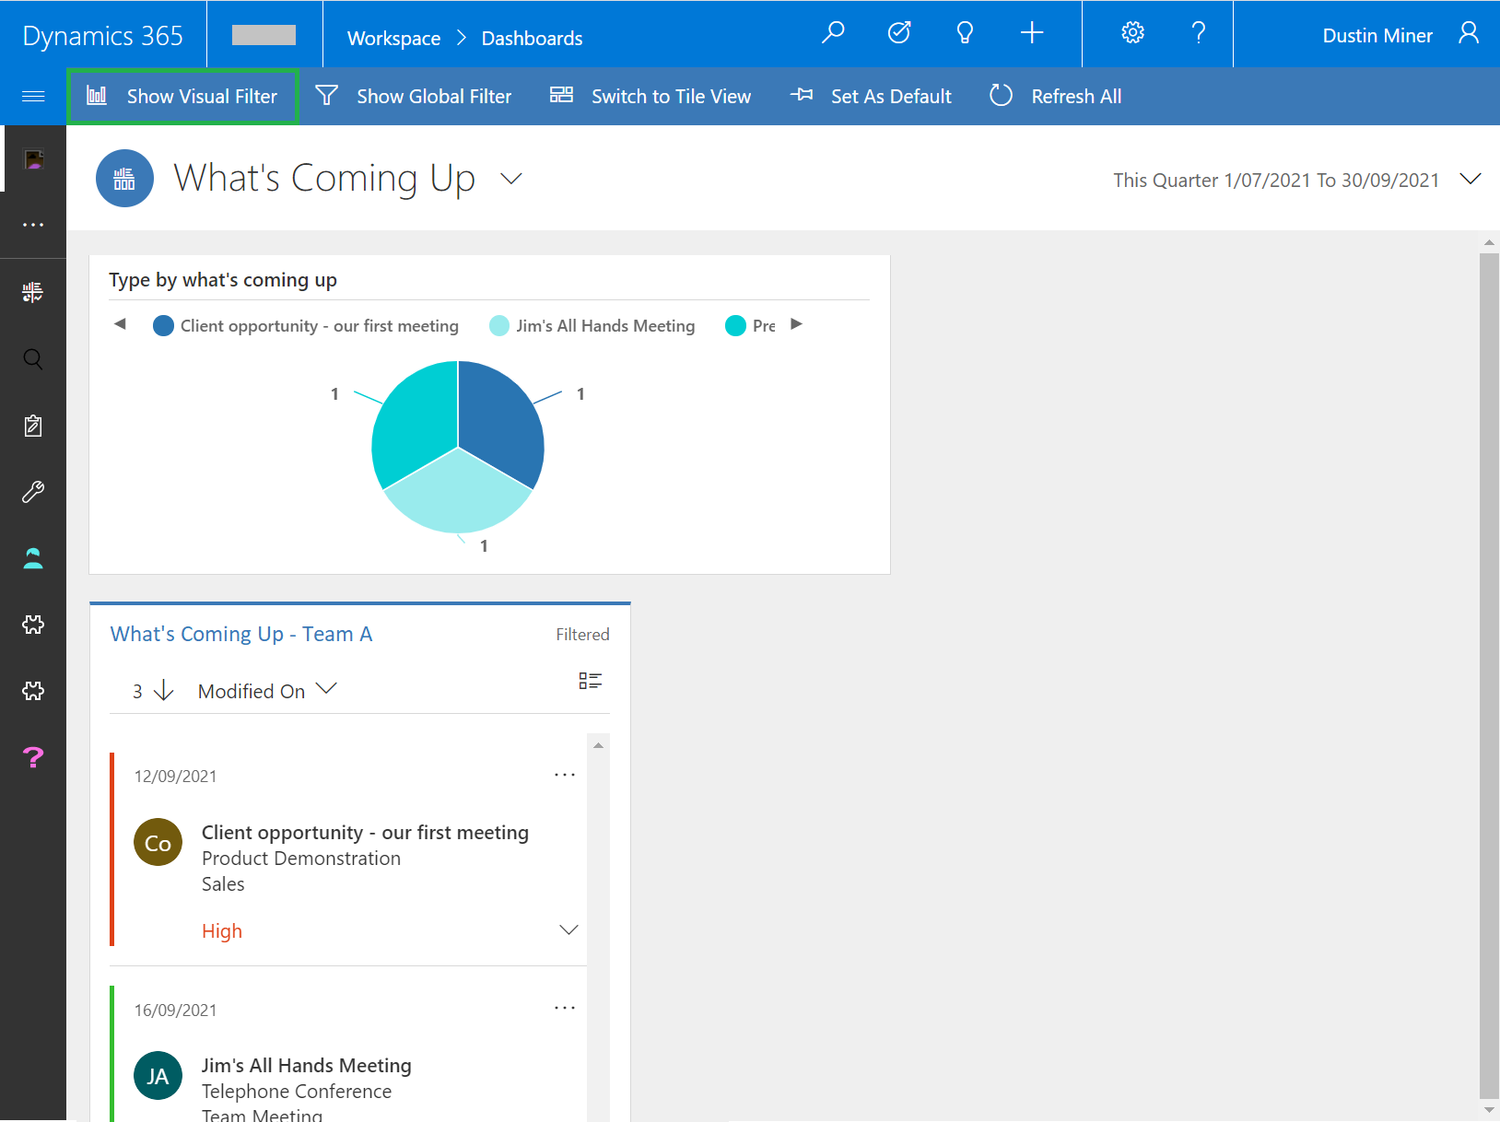Click Workspace in the navigation bar
Image resolution: width=1500 pixels, height=1122 pixels.
pos(393,39)
